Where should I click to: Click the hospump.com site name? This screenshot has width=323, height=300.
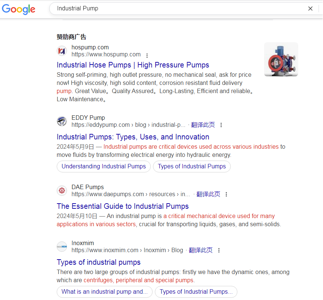click(x=90, y=47)
